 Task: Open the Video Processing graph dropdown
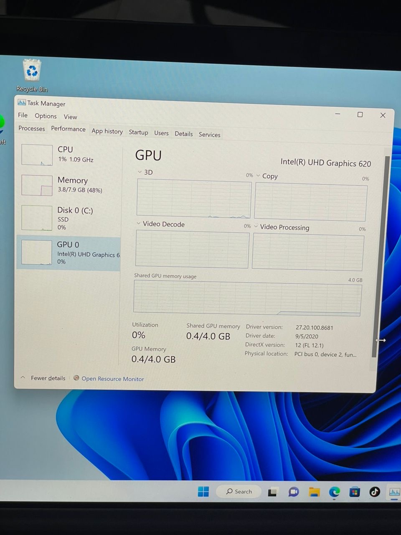point(256,226)
